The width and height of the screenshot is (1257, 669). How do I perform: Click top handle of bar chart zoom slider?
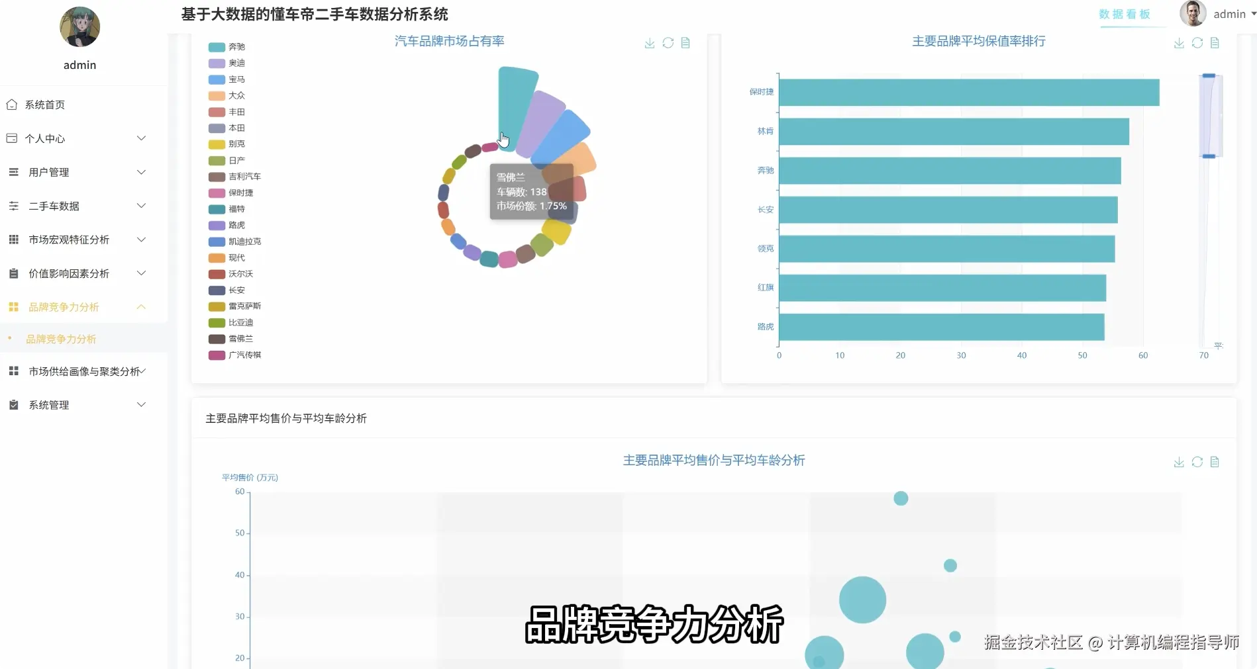1209,75
